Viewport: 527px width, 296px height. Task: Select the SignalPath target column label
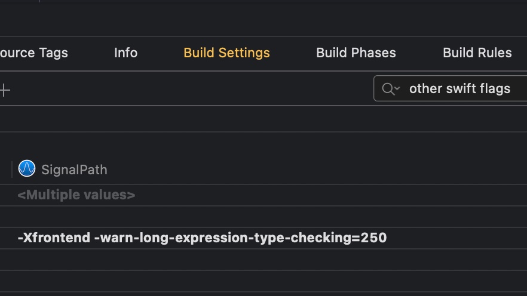click(x=74, y=169)
